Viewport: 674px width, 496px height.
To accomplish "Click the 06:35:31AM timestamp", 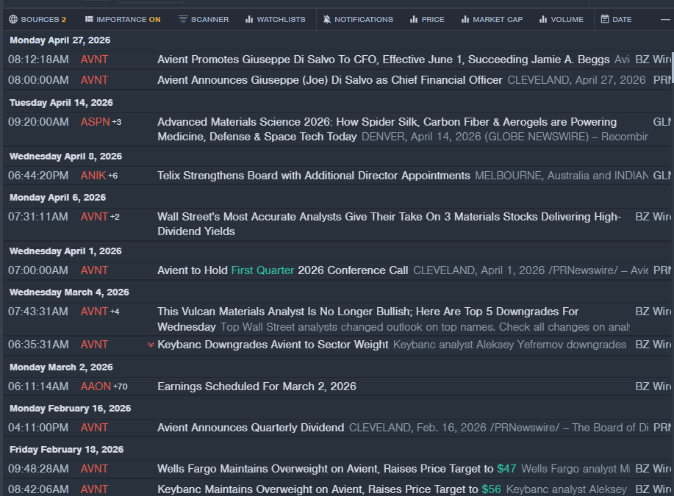I will point(38,345).
